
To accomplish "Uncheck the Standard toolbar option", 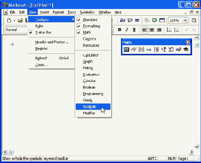I will click(93, 19).
